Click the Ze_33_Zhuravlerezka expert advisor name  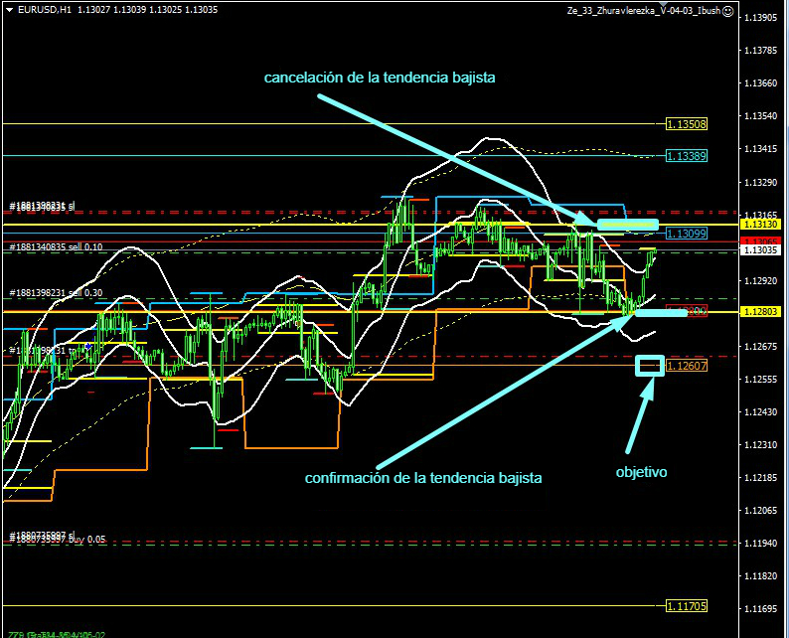point(643,11)
